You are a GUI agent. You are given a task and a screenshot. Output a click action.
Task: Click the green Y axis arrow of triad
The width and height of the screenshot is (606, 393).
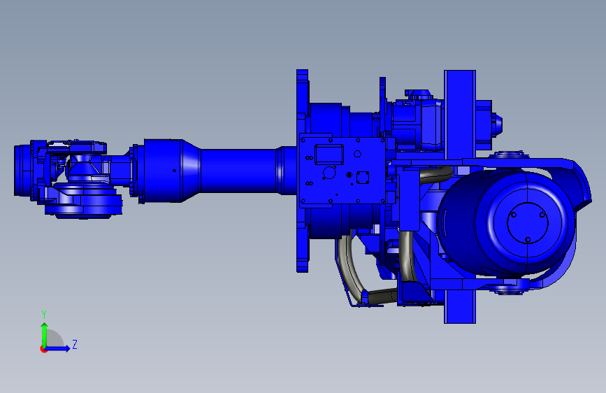(x=45, y=335)
